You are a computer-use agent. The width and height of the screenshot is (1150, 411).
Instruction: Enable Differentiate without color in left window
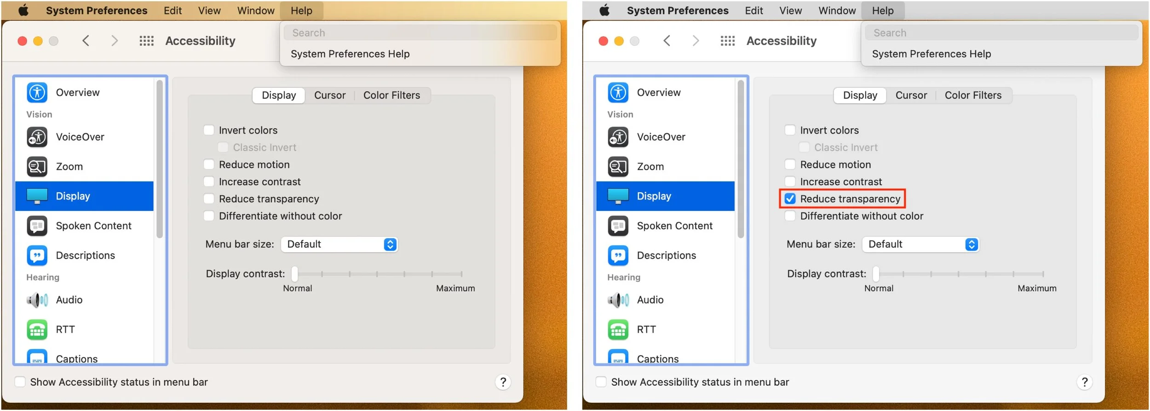[x=209, y=216]
